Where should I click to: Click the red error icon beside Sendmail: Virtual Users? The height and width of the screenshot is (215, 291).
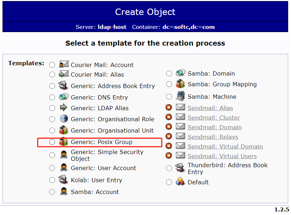tap(169, 155)
